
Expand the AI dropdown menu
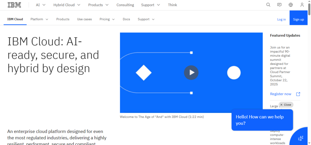point(41,5)
